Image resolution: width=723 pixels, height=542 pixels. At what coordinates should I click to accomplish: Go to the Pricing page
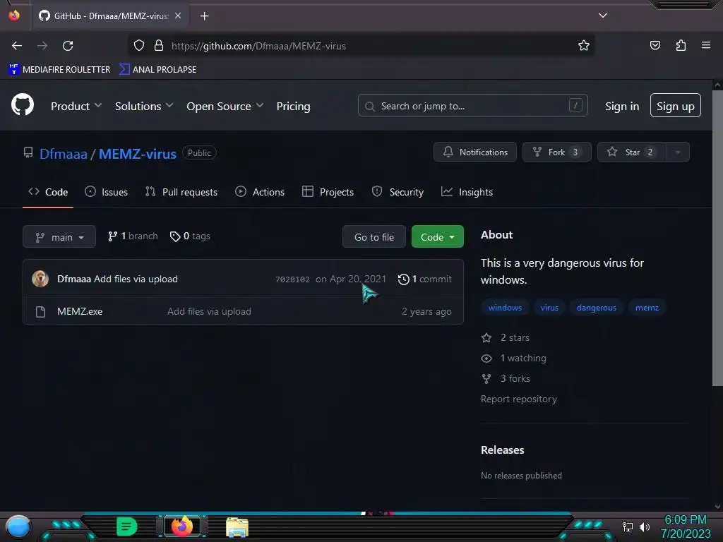pyautogui.click(x=293, y=106)
